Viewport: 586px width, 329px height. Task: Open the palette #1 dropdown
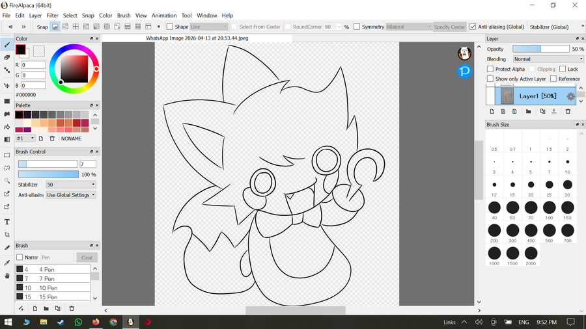click(x=25, y=138)
